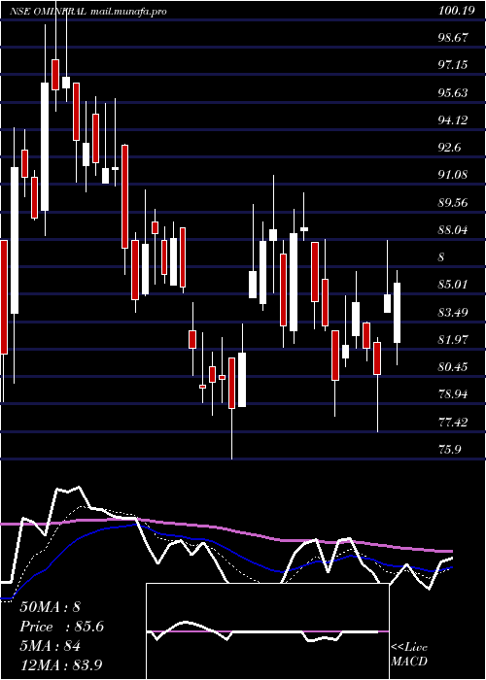Click the 50MA : 8 legend text

[50, 606]
